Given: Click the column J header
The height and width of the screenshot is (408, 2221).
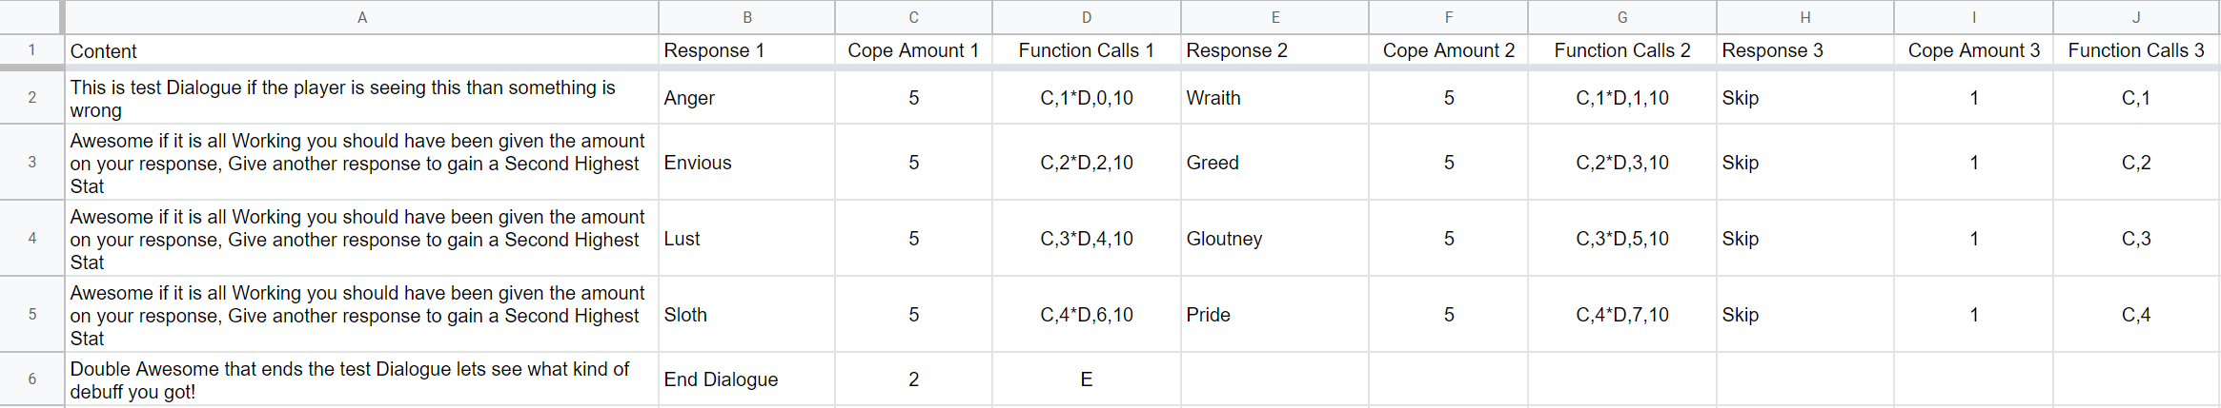Looking at the screenshot, I should tap(2136, 17).
